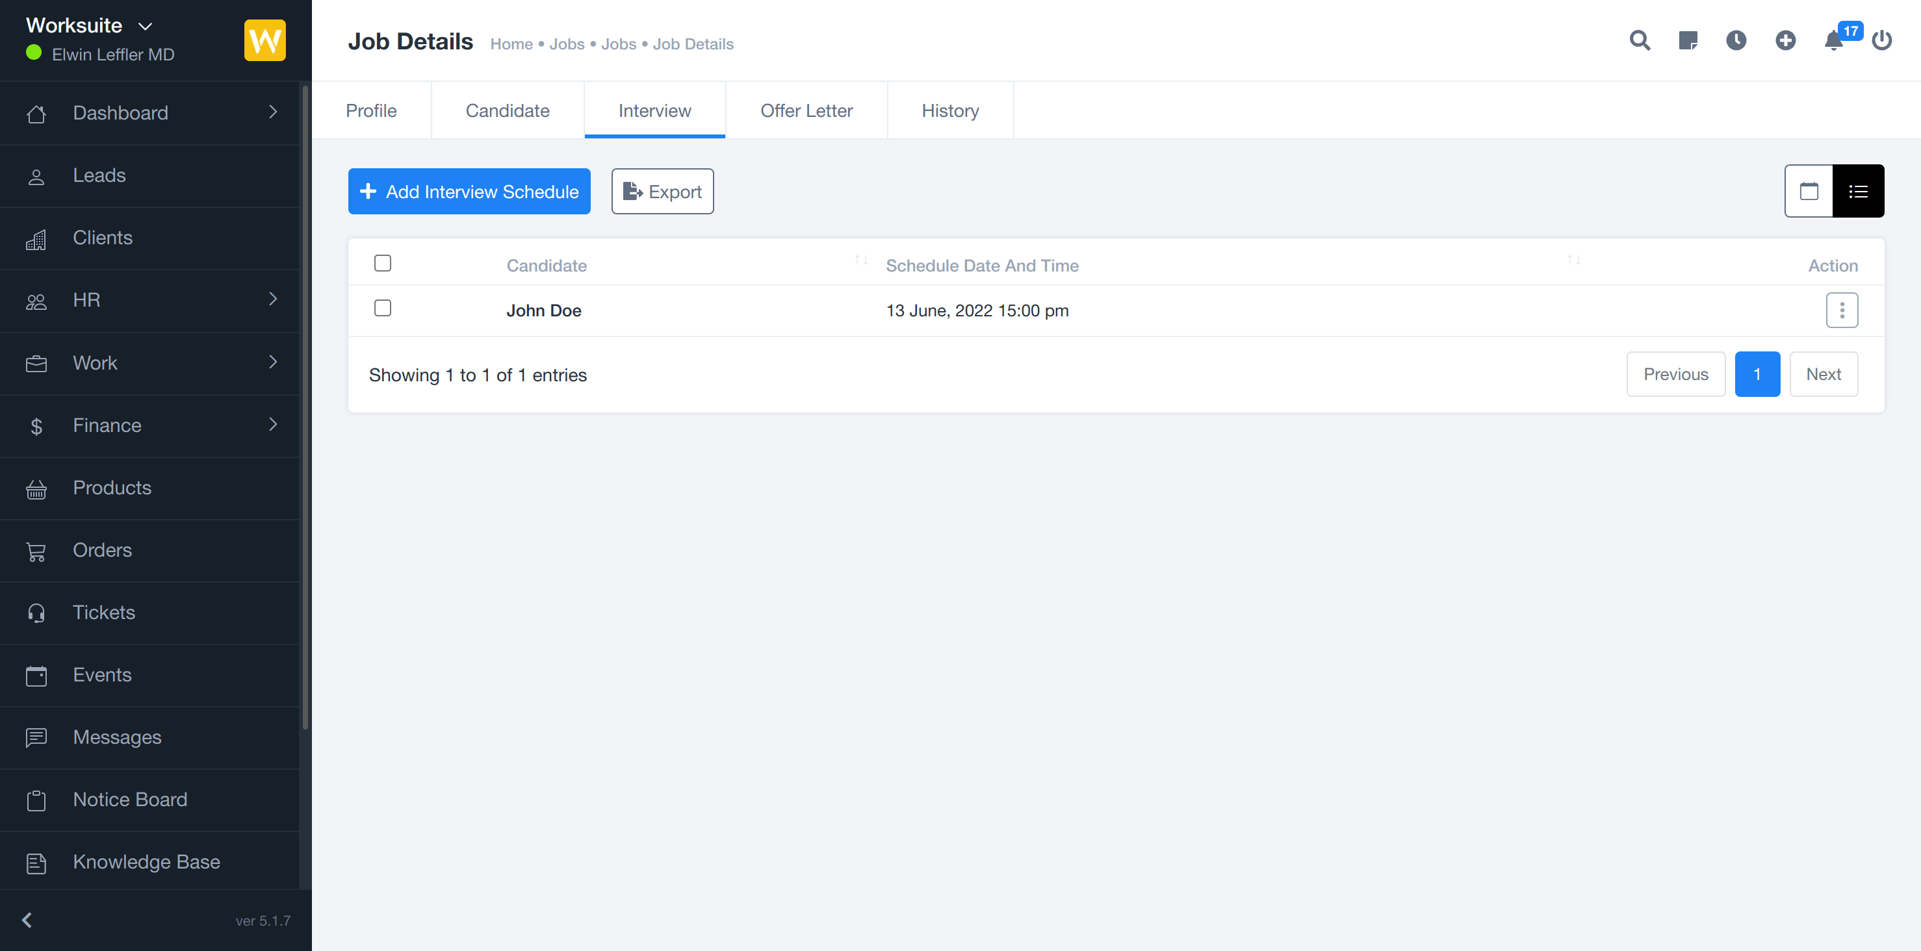Check the select-all header checkbox
The height and width of the screenshot is (951, 1921).
point(383,263)
